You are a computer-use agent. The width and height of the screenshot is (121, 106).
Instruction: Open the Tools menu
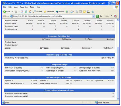(32, 7)
